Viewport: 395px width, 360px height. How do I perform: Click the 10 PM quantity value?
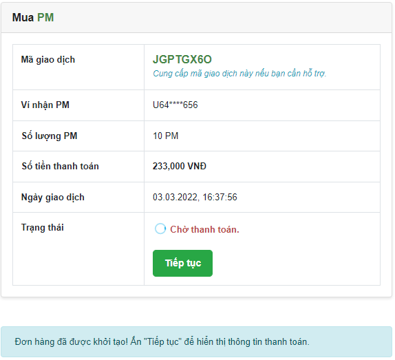click(166, 136)
